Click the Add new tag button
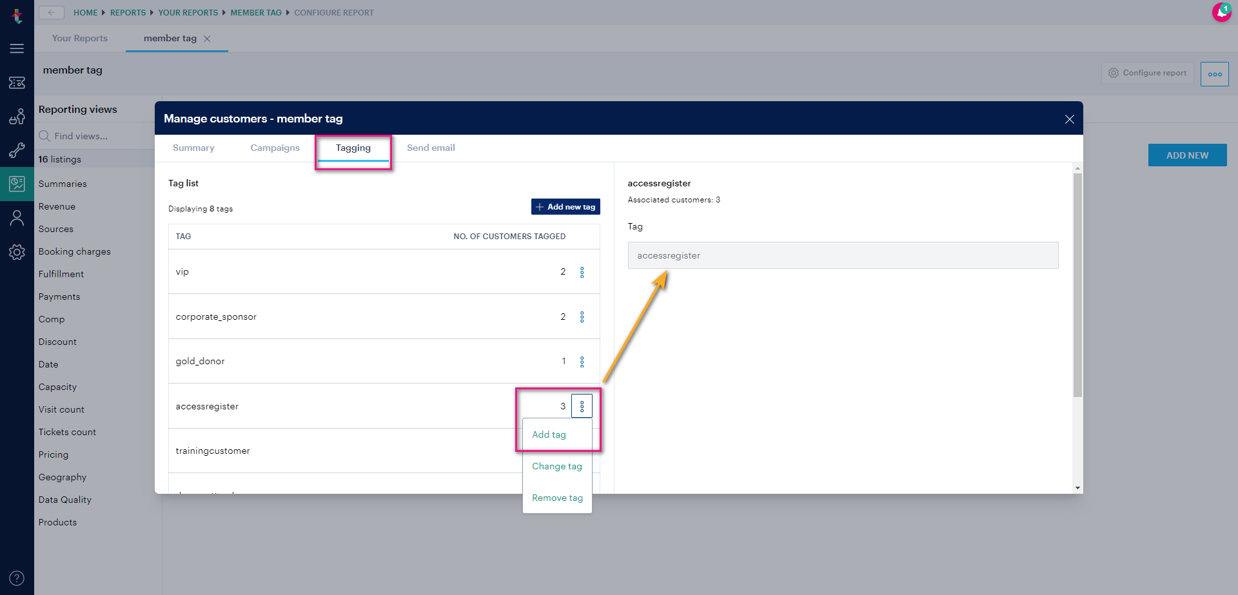 point(565,207)
